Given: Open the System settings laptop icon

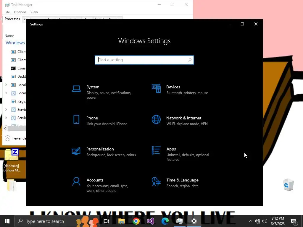Looking at the screenshot, I should click(76, 89).
